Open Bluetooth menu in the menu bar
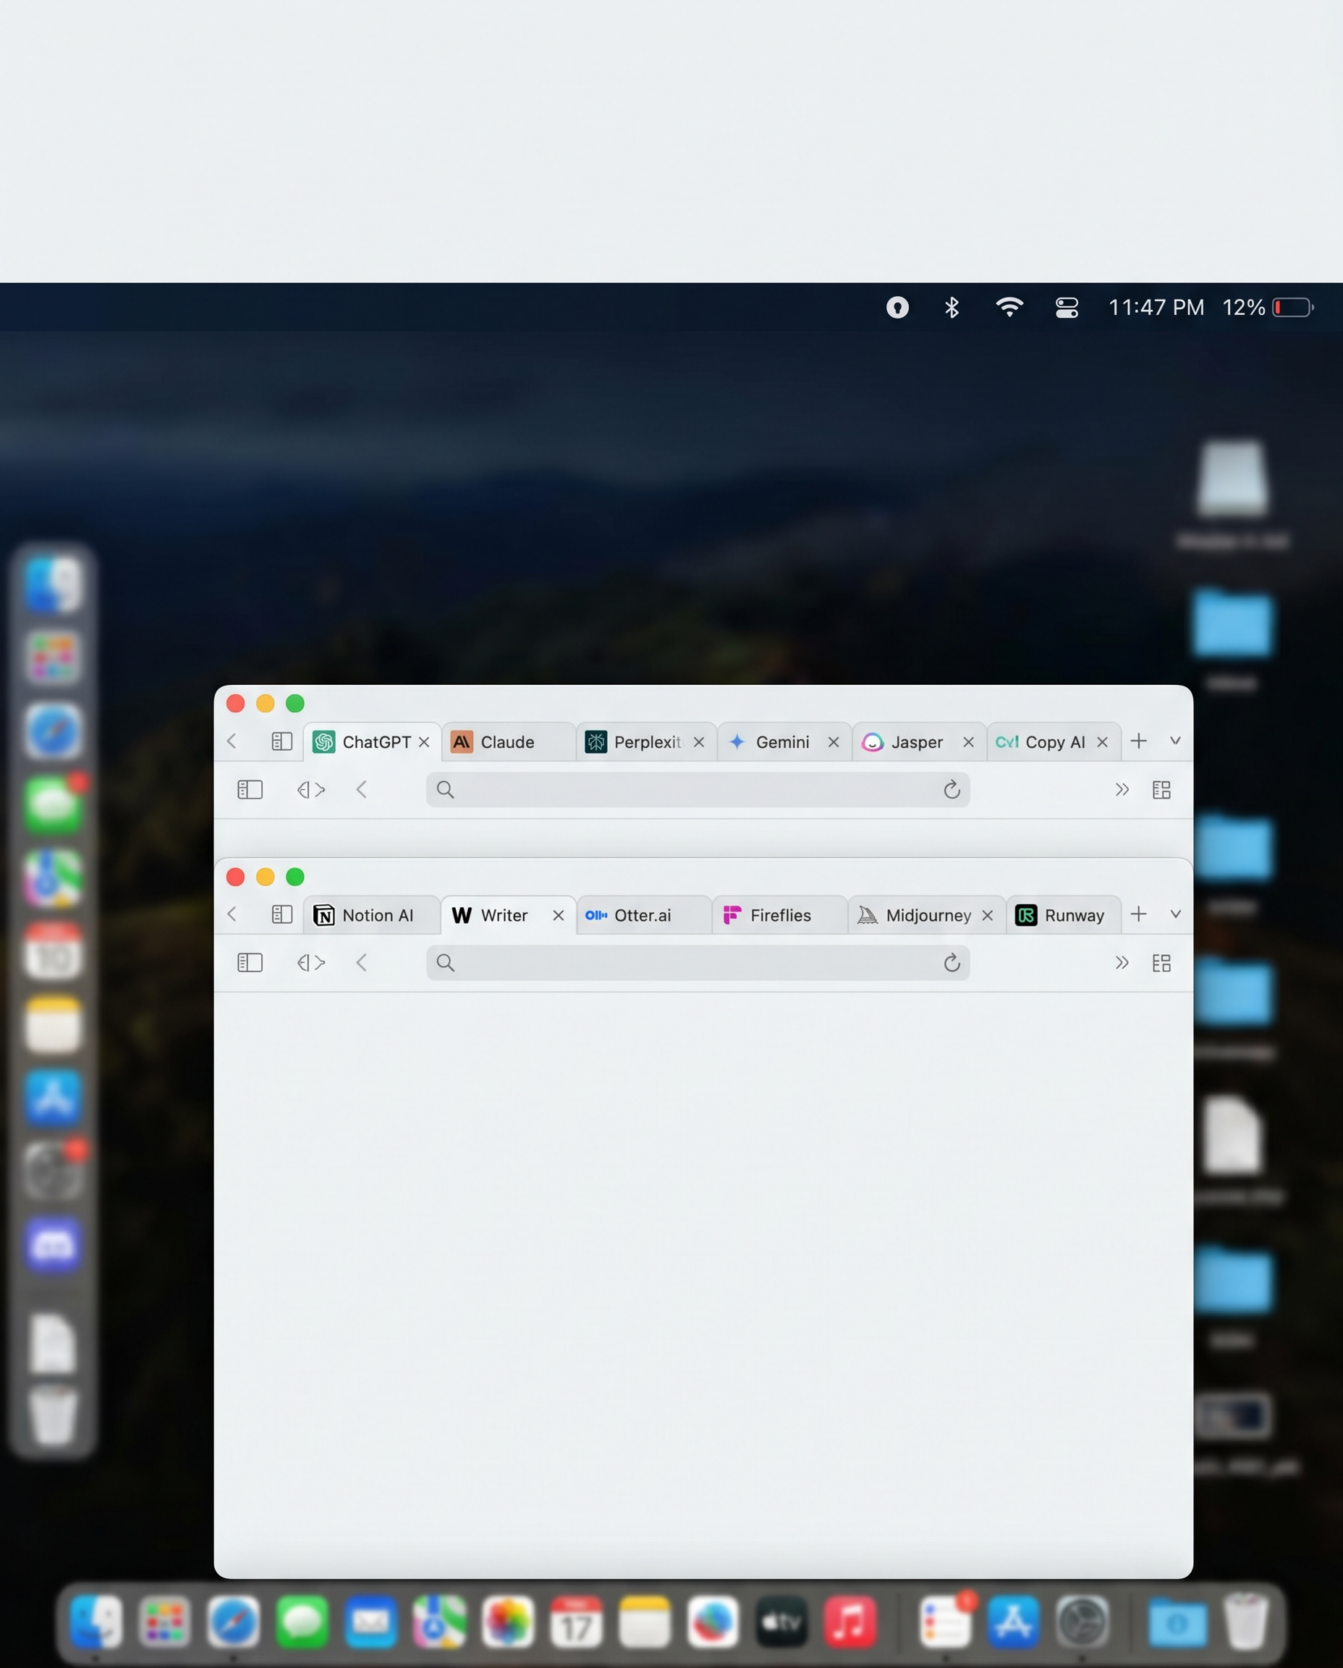The width and height of the screenshot is (1343, 1668). click(x=952, y=308)
